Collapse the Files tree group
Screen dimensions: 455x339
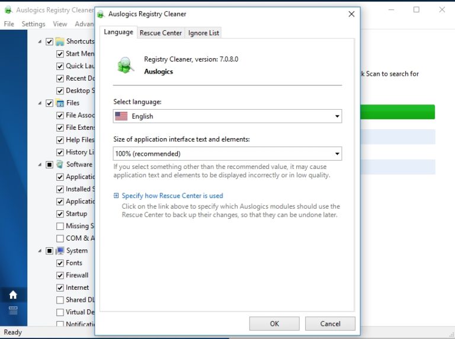(40, 103)
